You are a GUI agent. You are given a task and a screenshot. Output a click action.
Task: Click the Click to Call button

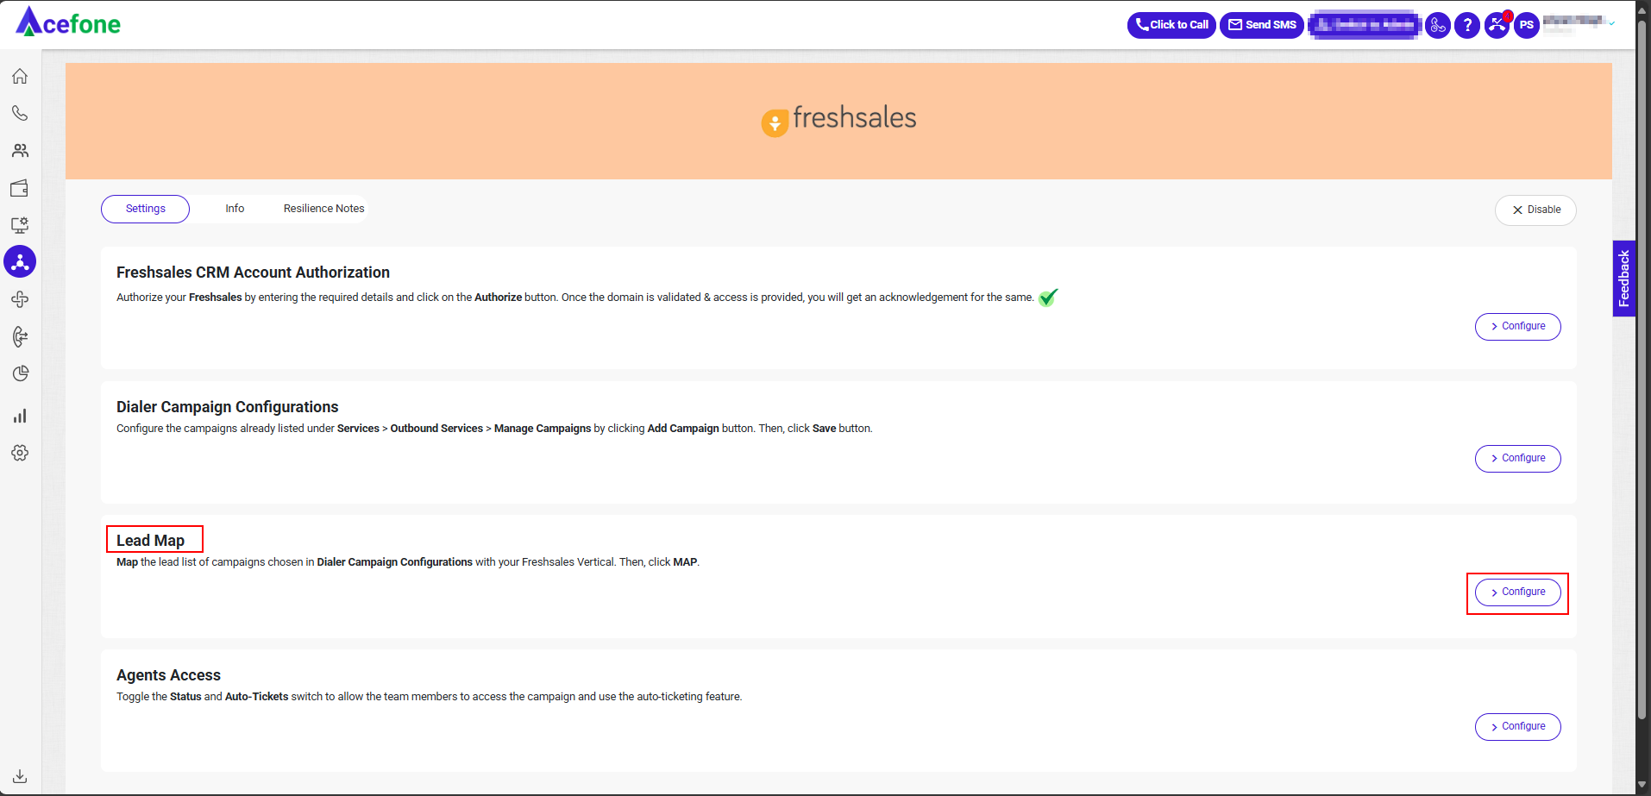click(1171, 25)
